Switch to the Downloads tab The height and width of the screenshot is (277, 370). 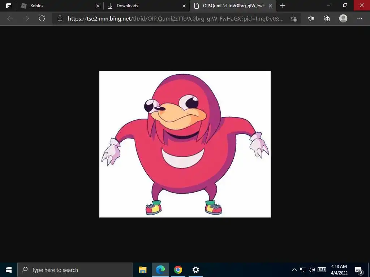[146, 6]
